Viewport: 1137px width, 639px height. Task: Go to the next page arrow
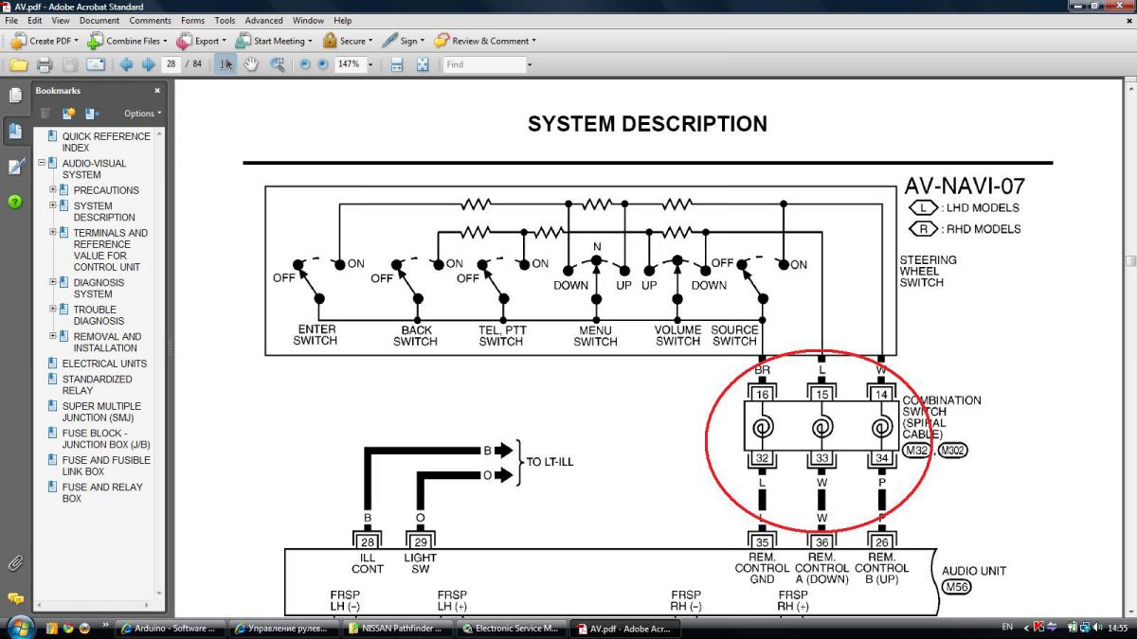pyautogui.click(x=148, y=64)
